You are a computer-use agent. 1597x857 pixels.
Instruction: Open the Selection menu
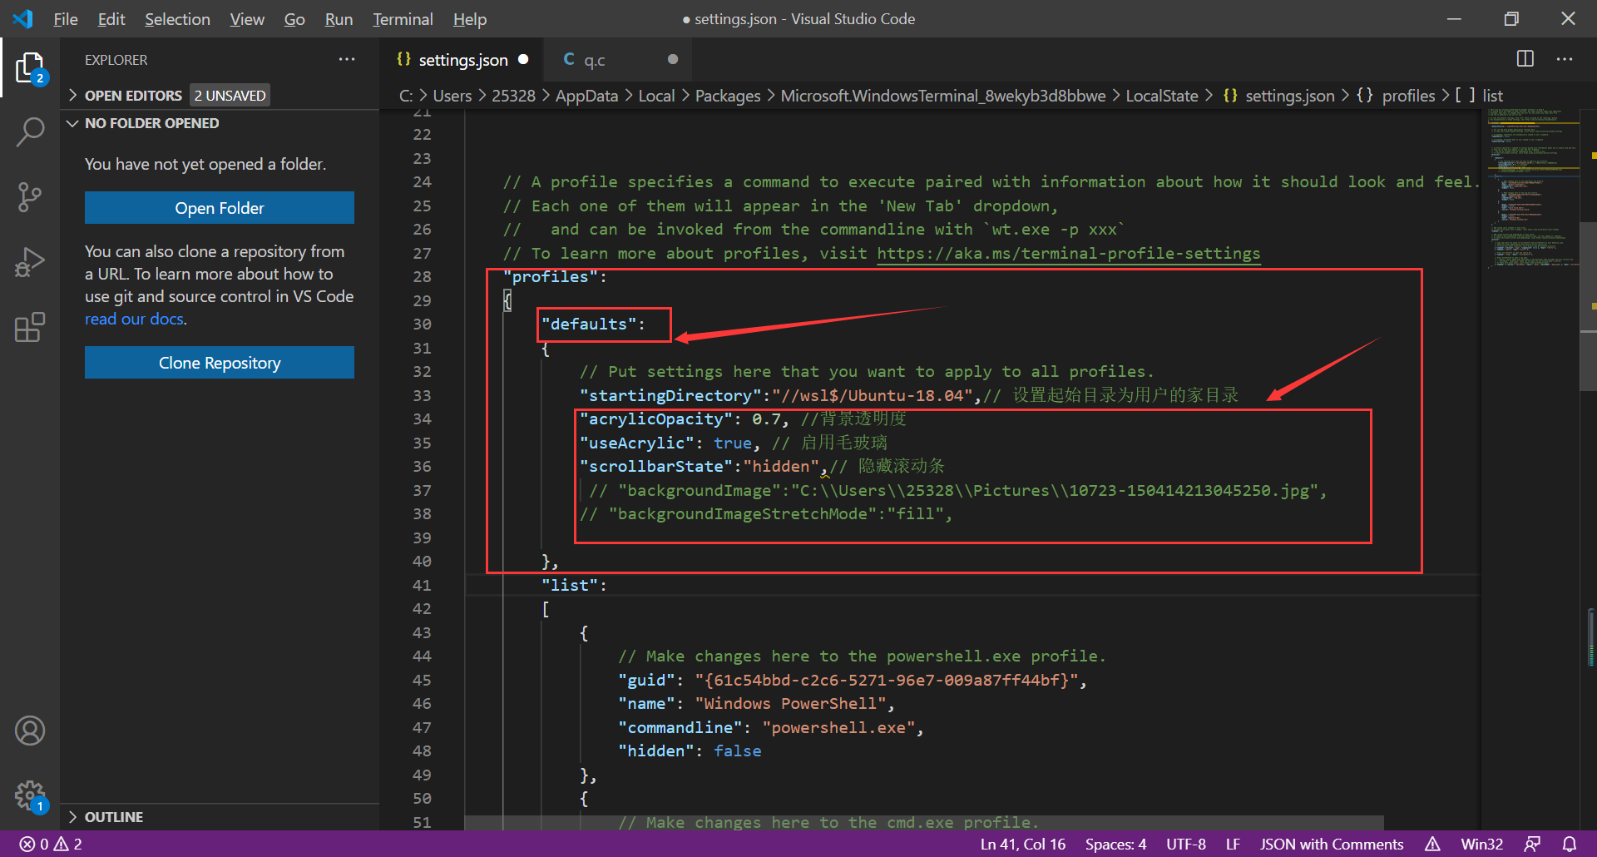177,18
